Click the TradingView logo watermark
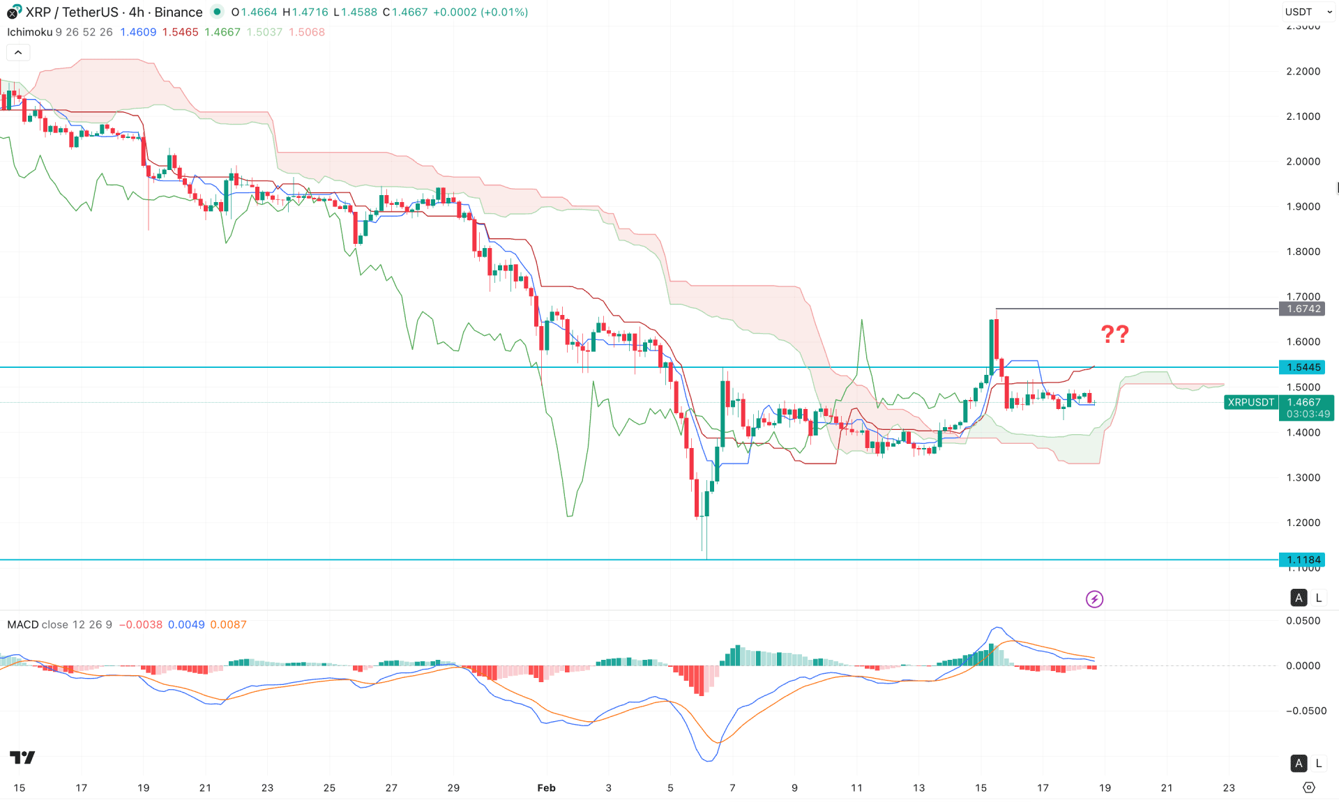Screen dimensions: 1339x802 (23, 758)
